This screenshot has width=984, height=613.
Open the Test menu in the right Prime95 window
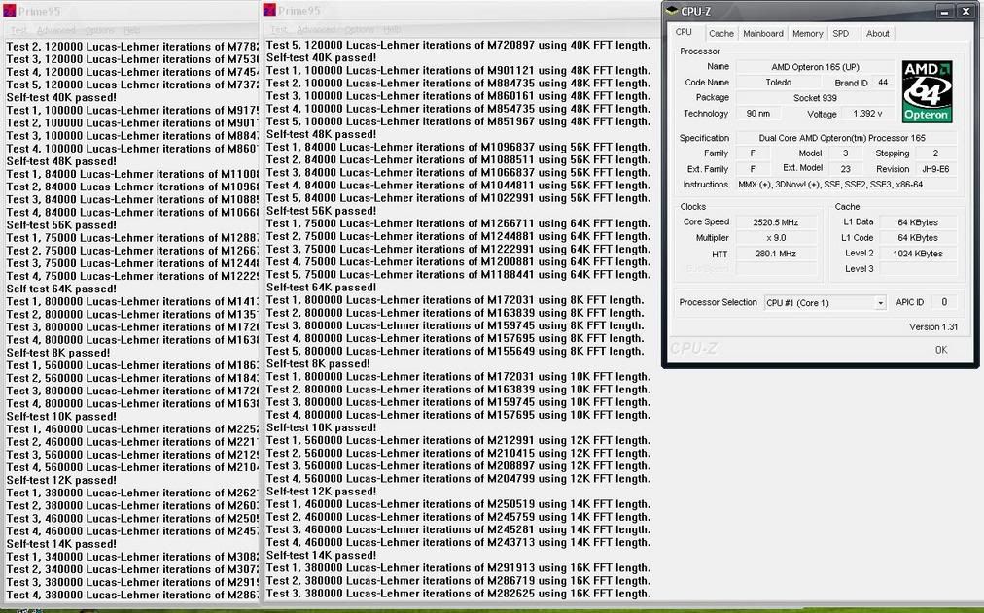[x=280, y=29]
